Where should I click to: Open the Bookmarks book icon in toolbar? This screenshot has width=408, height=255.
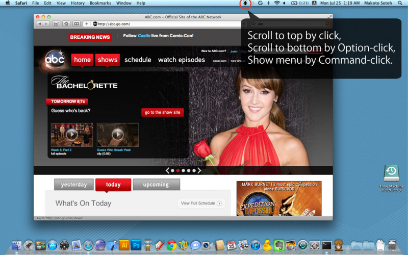76,24
